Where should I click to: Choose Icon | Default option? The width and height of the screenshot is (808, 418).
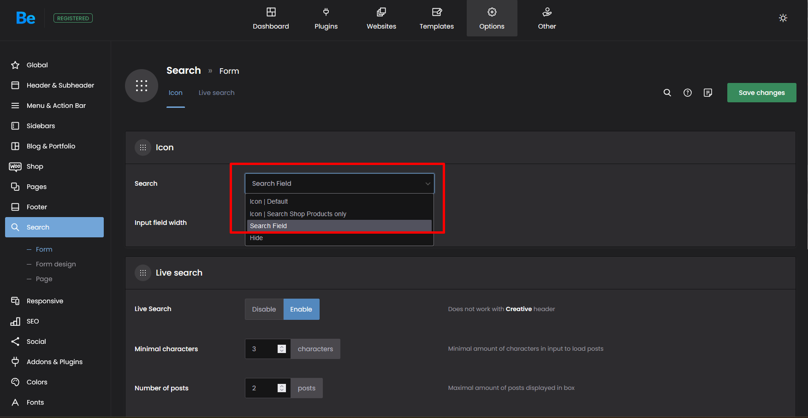click(339, 201)
